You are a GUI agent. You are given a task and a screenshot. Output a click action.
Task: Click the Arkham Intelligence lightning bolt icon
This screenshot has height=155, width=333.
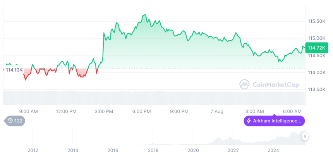(x=249, y=121)
